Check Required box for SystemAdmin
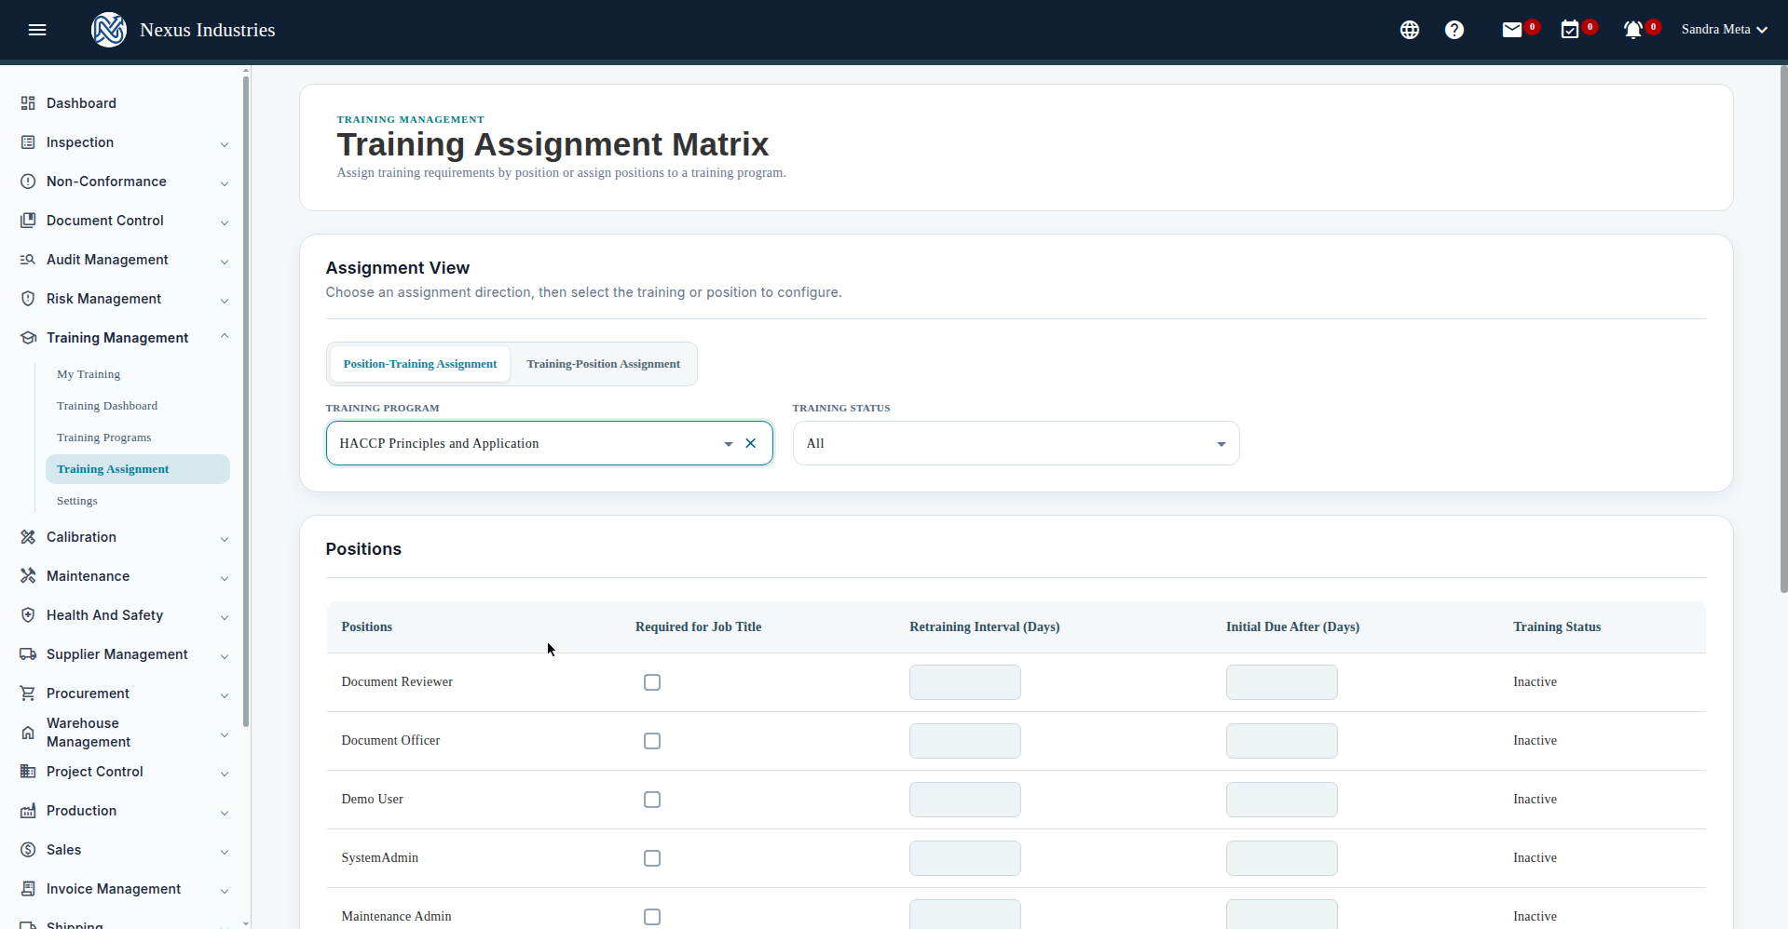Screen dimensions: 1788x929 pos(652,858)
